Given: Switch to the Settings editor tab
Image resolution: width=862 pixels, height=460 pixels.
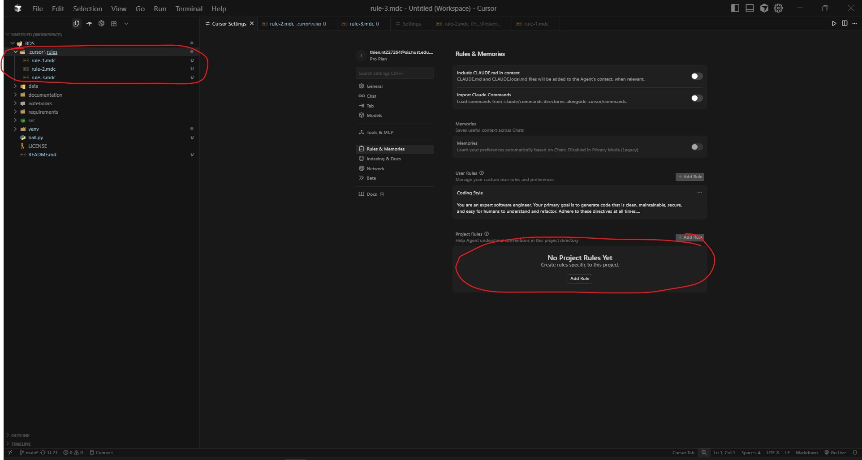Looking at the screenshot, I should pos(411,24).
